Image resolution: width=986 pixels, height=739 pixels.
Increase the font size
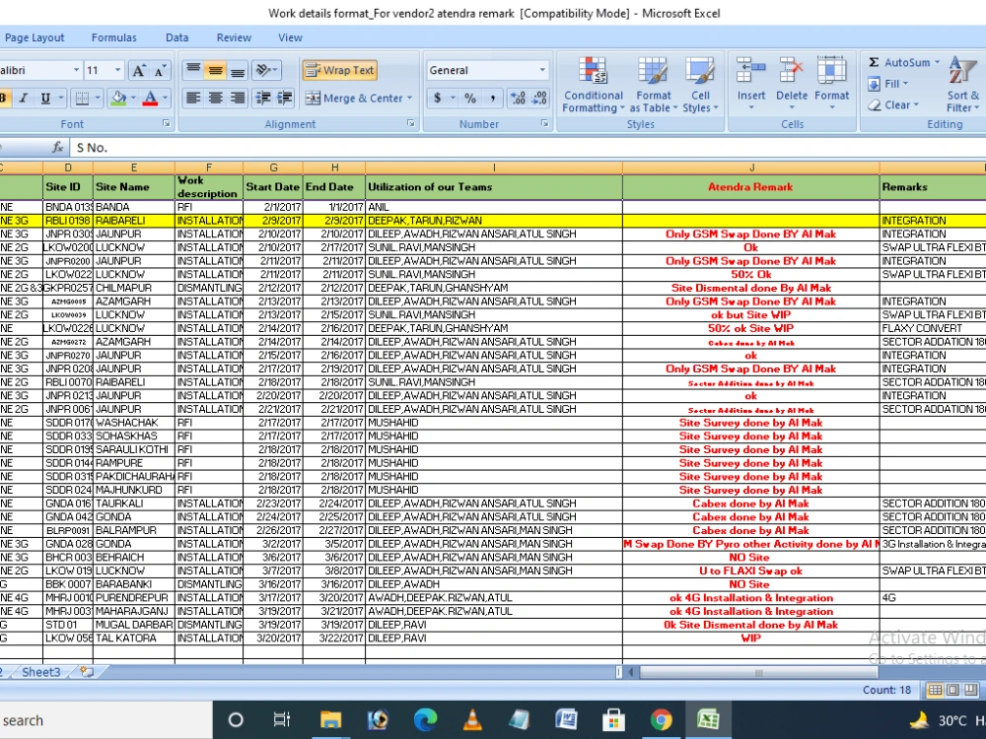pos(138,70)
